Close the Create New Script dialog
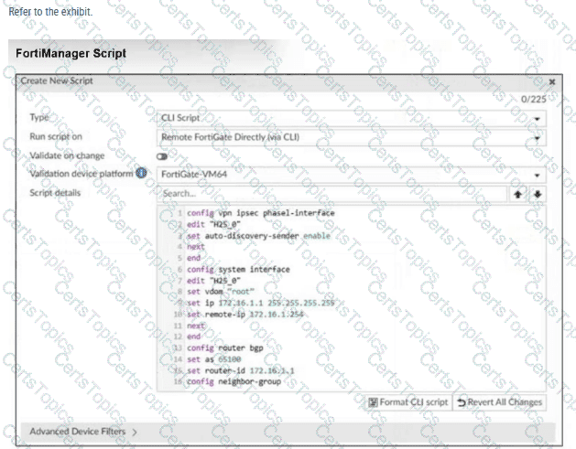 coord(551,81)
